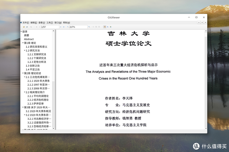229x152 pixels.
Task: Select 1.3 创新之处 outline entry
Action: tap(33, 66)
